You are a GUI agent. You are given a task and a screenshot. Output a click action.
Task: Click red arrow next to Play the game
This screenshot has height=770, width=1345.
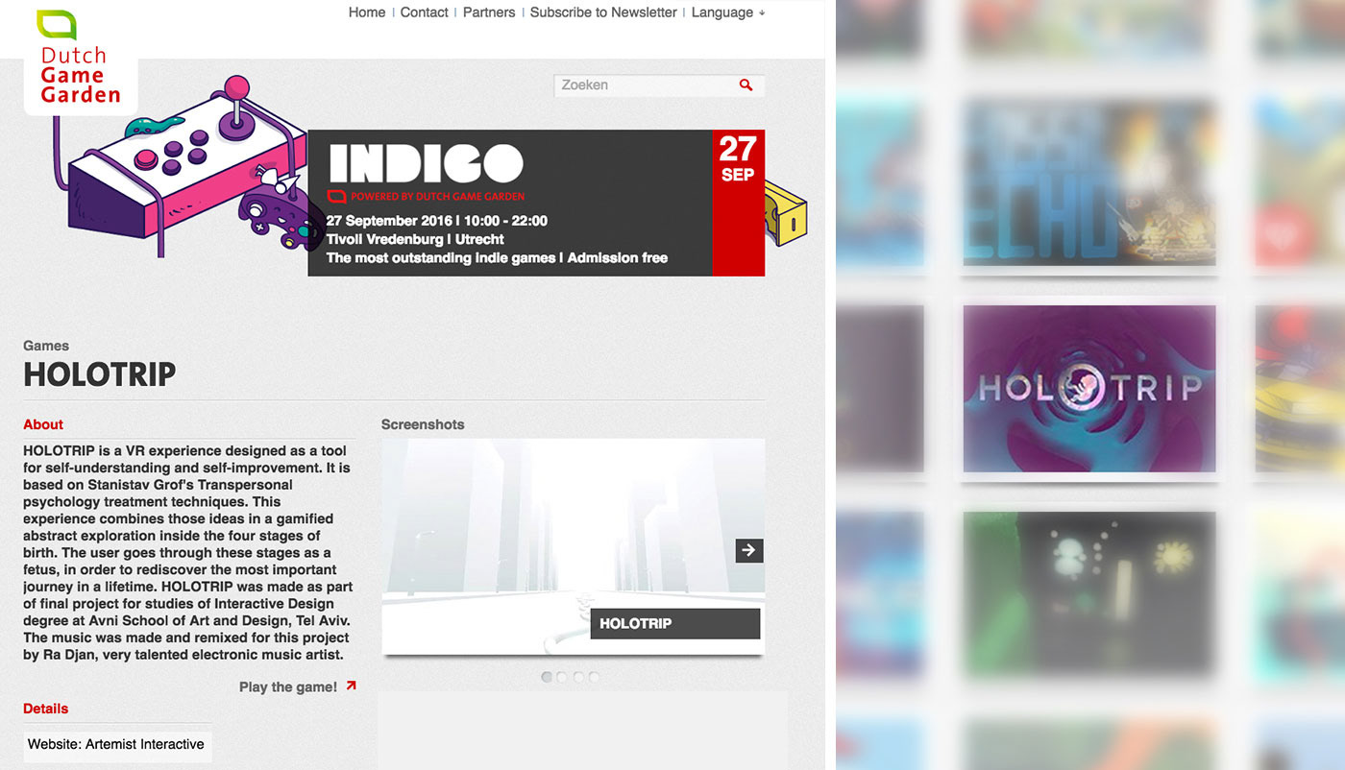click(x=351, y=686)
